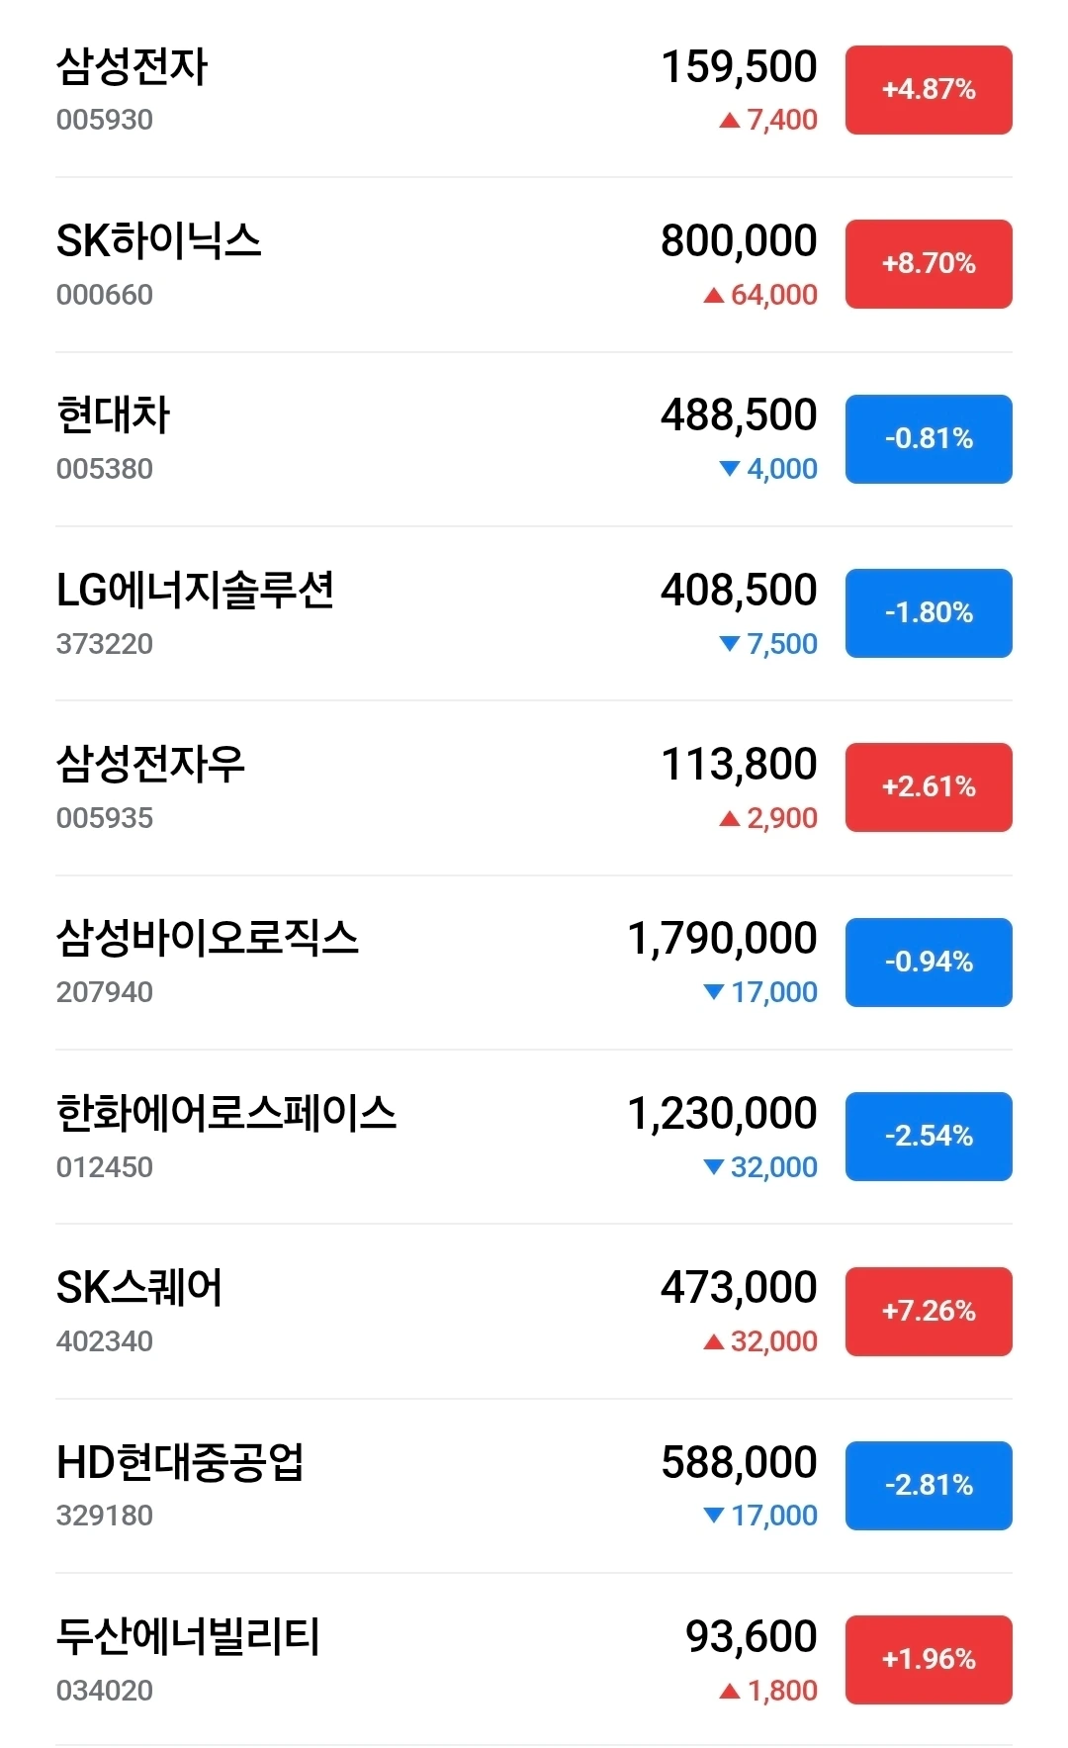
Task: Tap the -0.94% badge for 삼성바이오로직스
Action: 928,963
